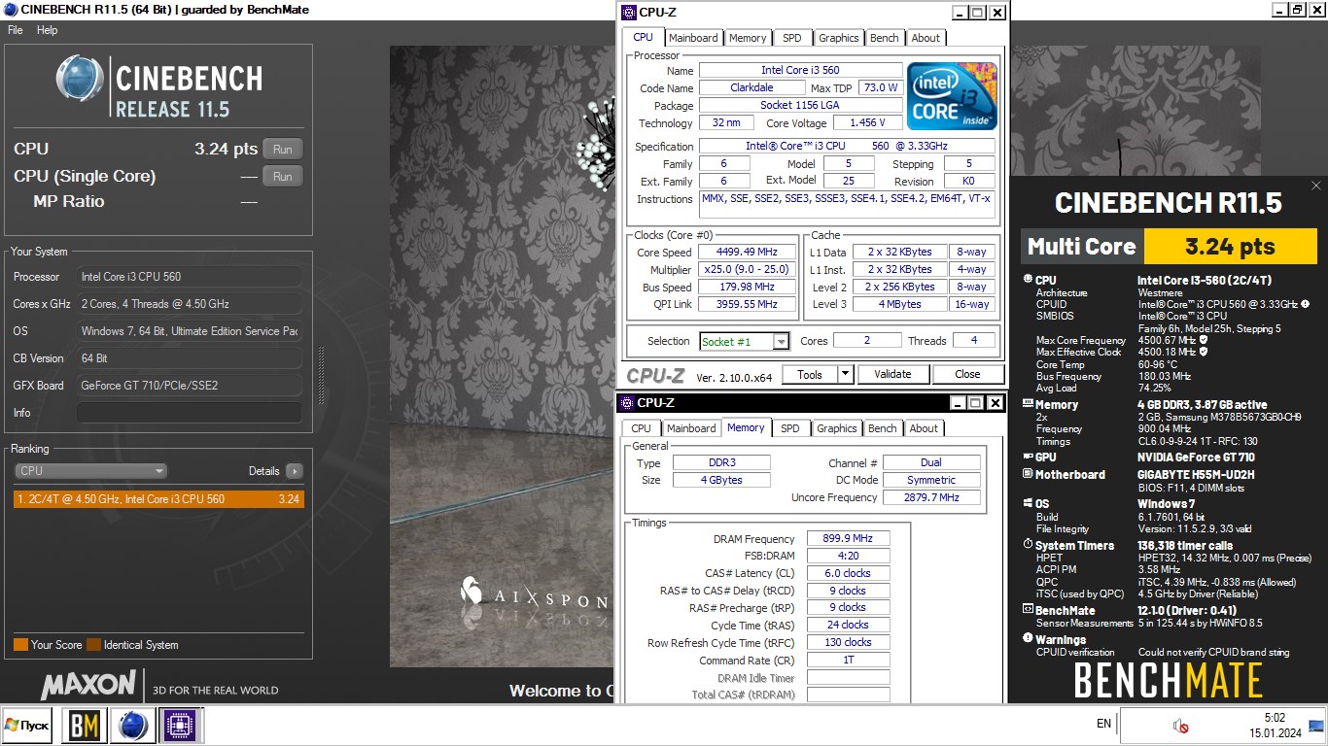Click the muted speaker icon in system tray
This screenshot has height=746, width=1328.
1181,726
